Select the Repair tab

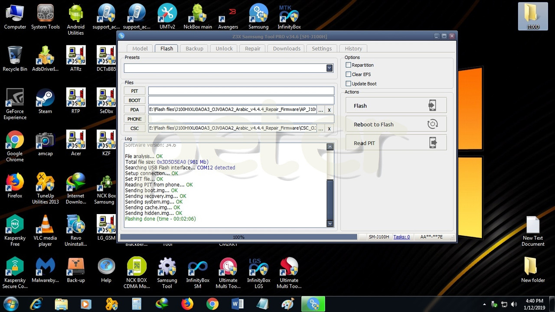pyautogui.click(x=252, y=49)
